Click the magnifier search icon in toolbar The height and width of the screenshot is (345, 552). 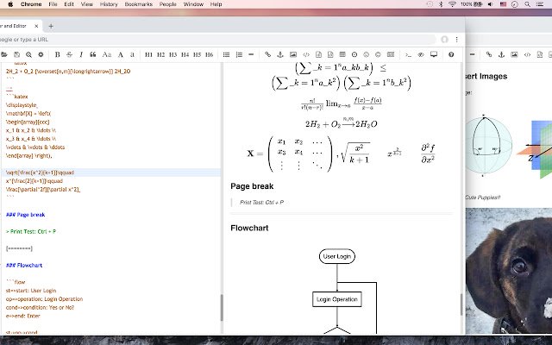(x=28, y=54)
